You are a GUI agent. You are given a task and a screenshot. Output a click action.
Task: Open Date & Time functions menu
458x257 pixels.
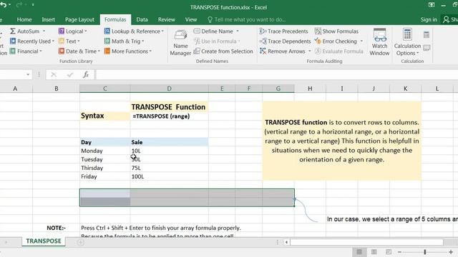coord(79,51)
